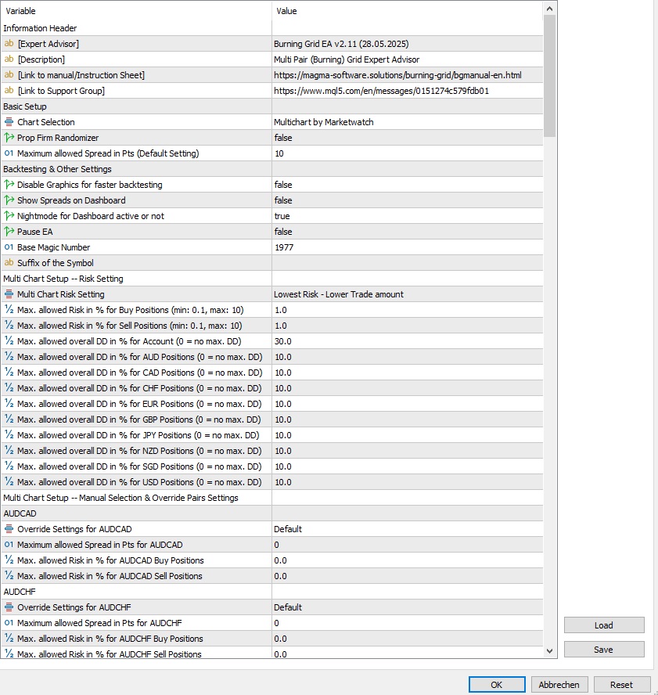Select Max. DD for GBP Positions row label
658x695 pixels.
pos(138,420)
